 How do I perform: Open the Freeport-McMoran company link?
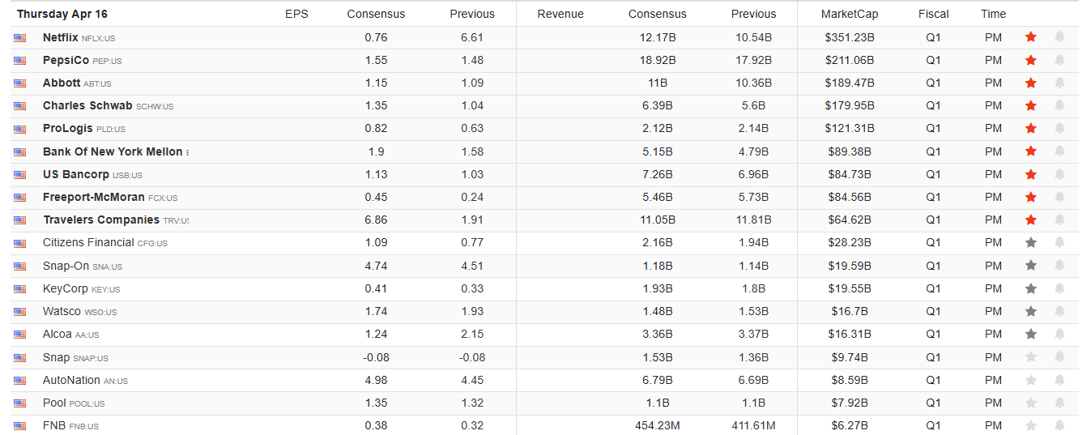[94, 197]
